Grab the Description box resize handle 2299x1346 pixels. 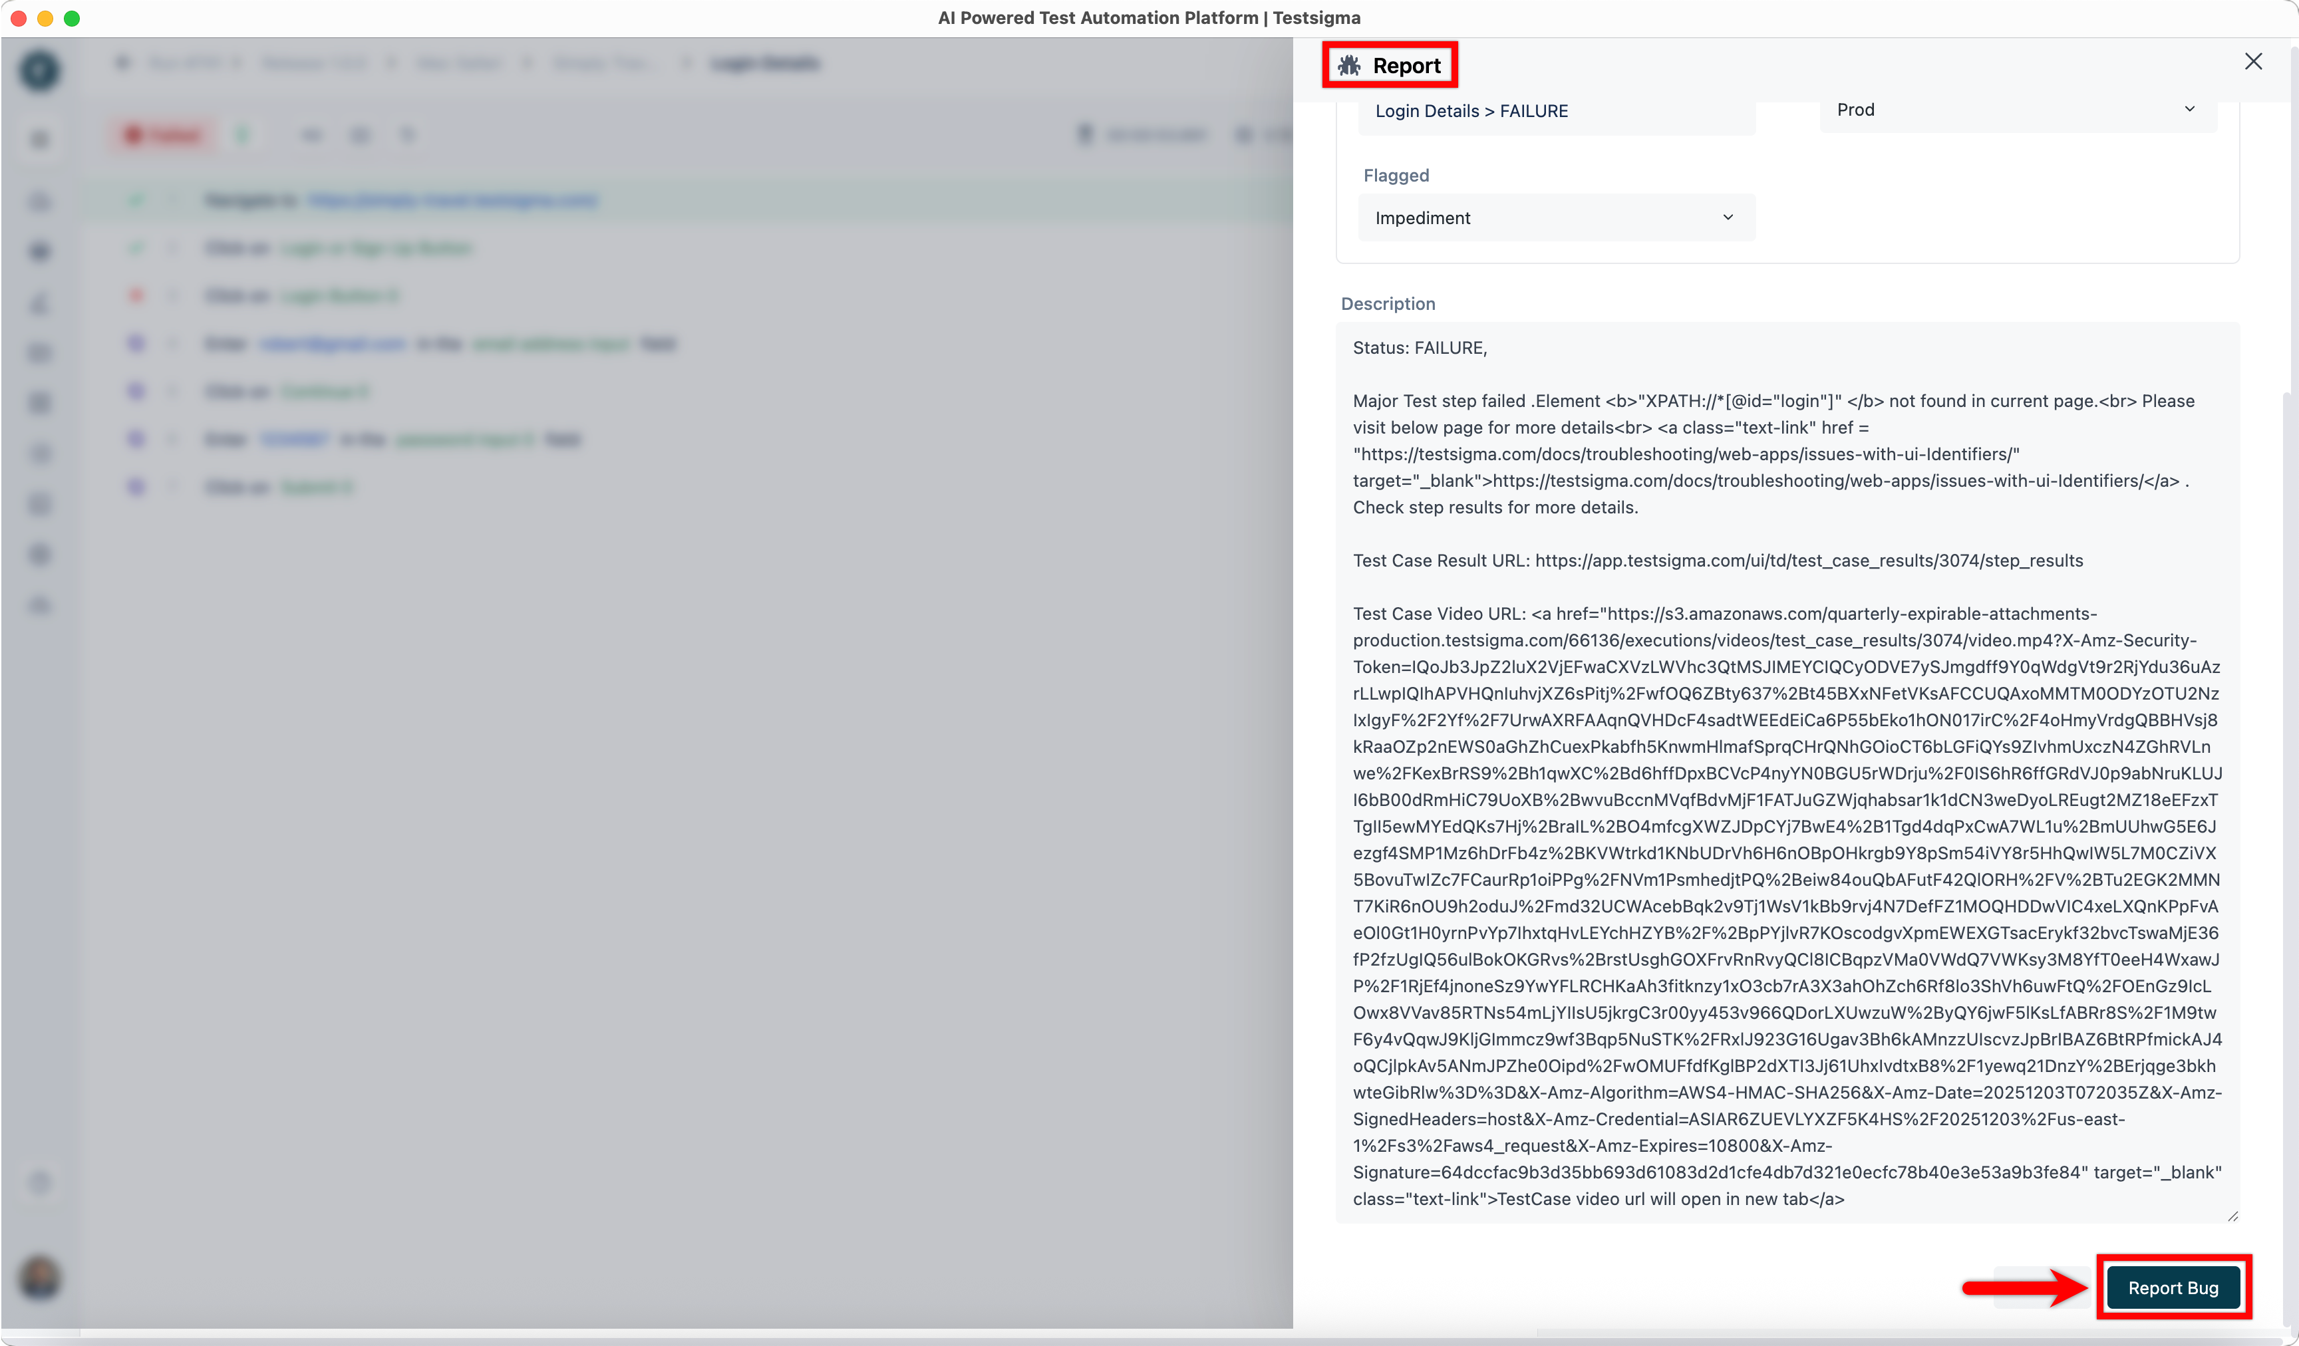tap(2232, 1216)
